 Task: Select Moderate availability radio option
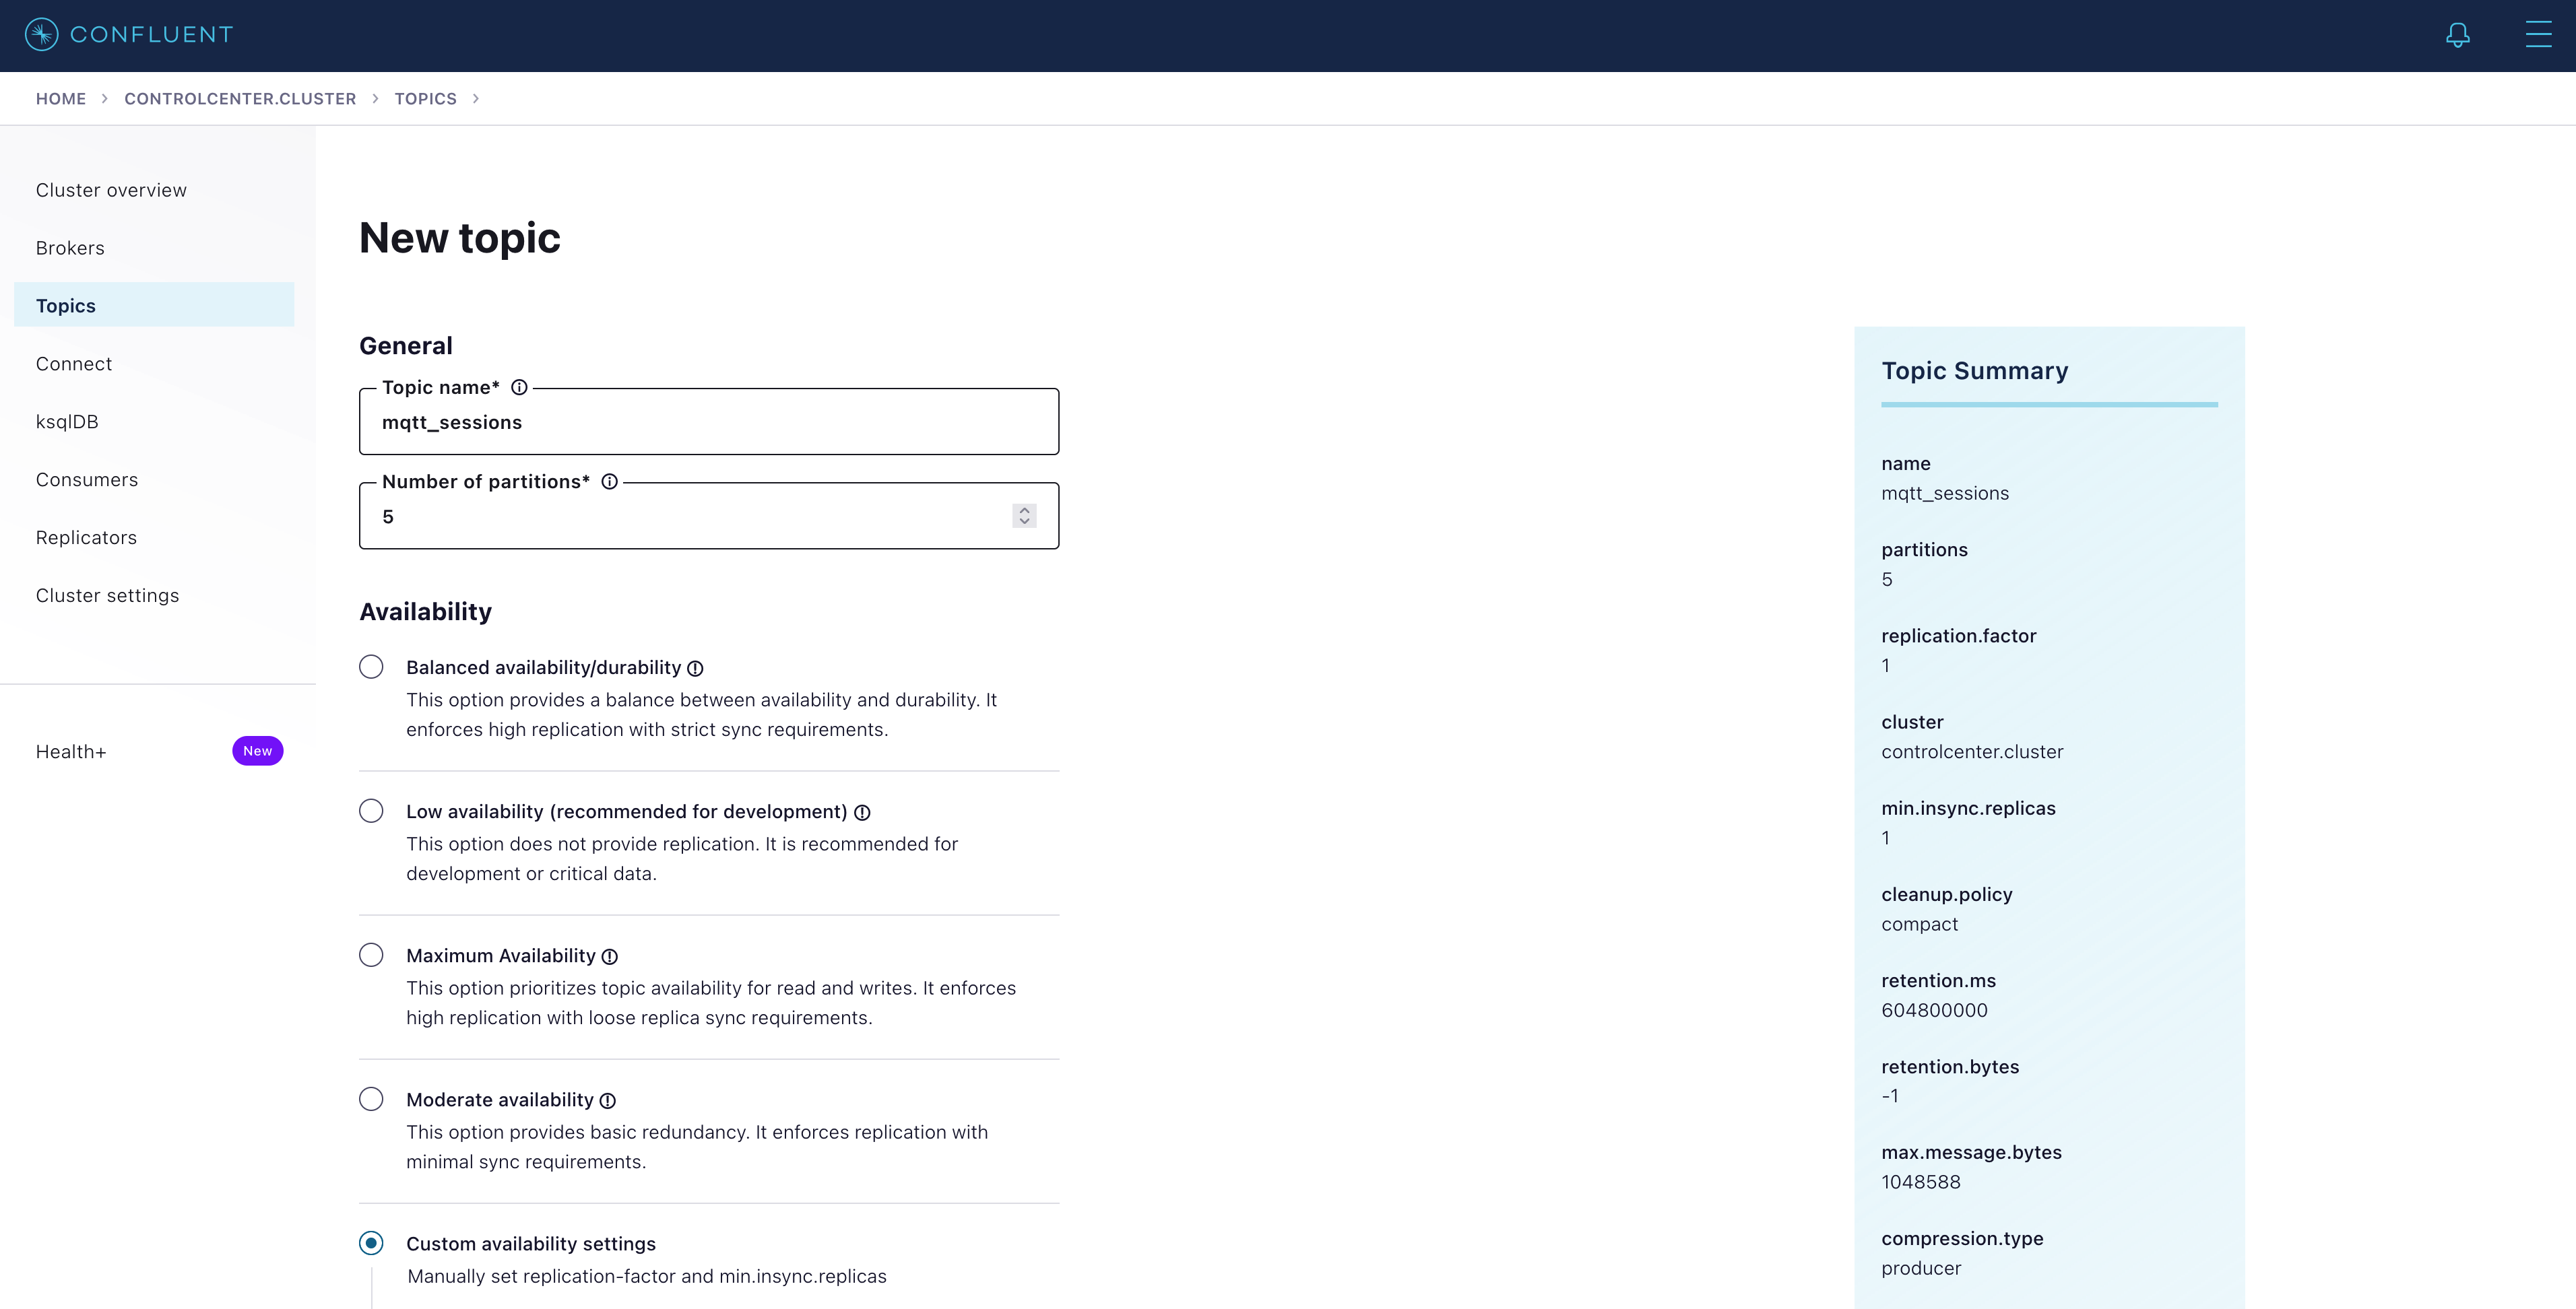(371, 1098)
